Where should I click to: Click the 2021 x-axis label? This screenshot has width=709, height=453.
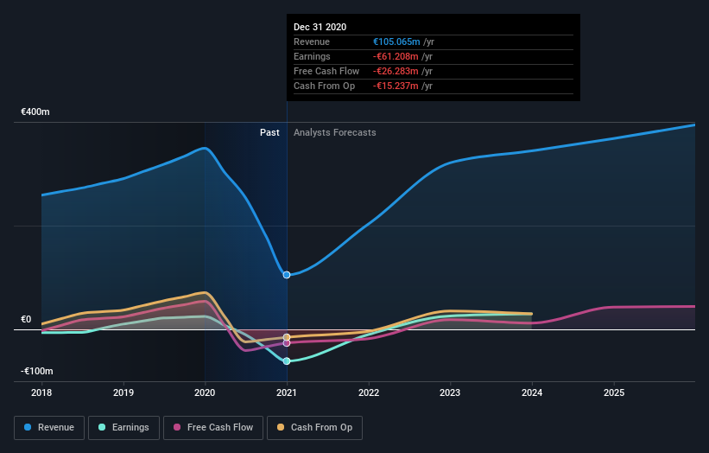[287, 392]
